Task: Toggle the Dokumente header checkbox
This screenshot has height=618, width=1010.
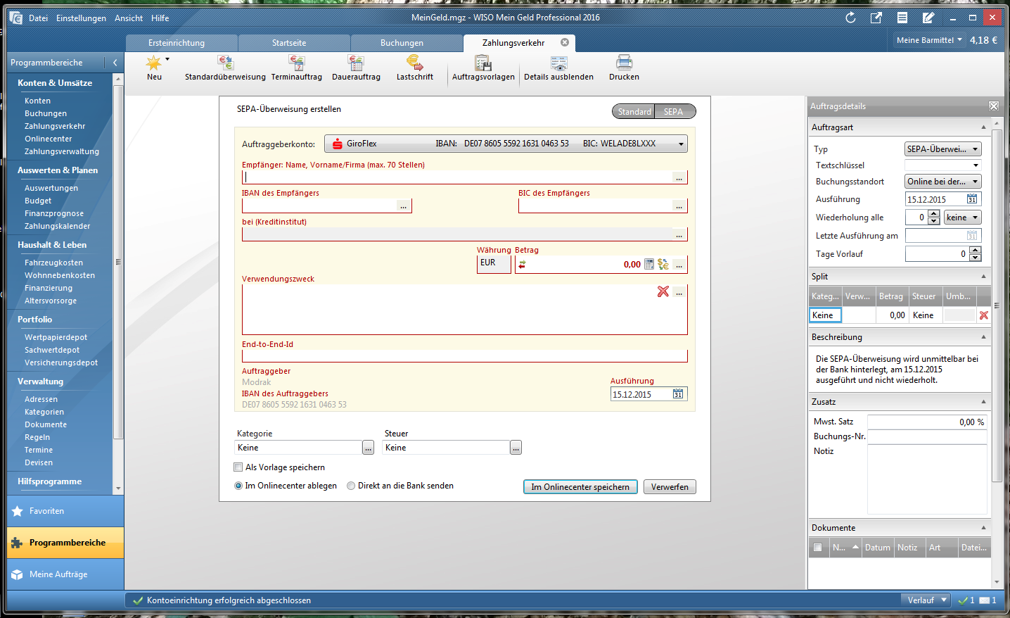Action: (817, 548)
